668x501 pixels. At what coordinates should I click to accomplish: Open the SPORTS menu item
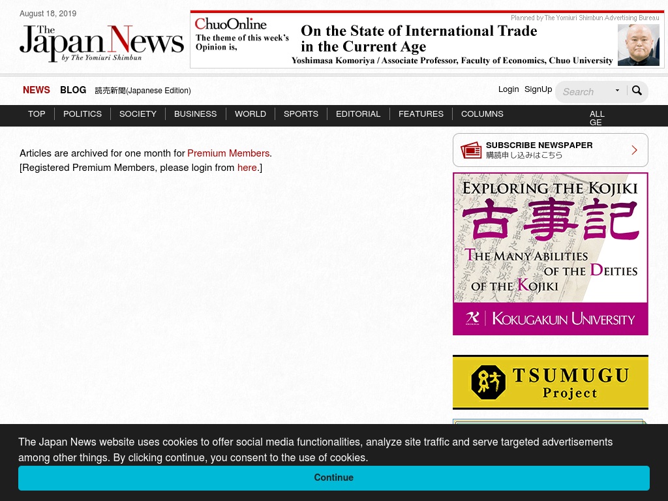pos(301,114)
